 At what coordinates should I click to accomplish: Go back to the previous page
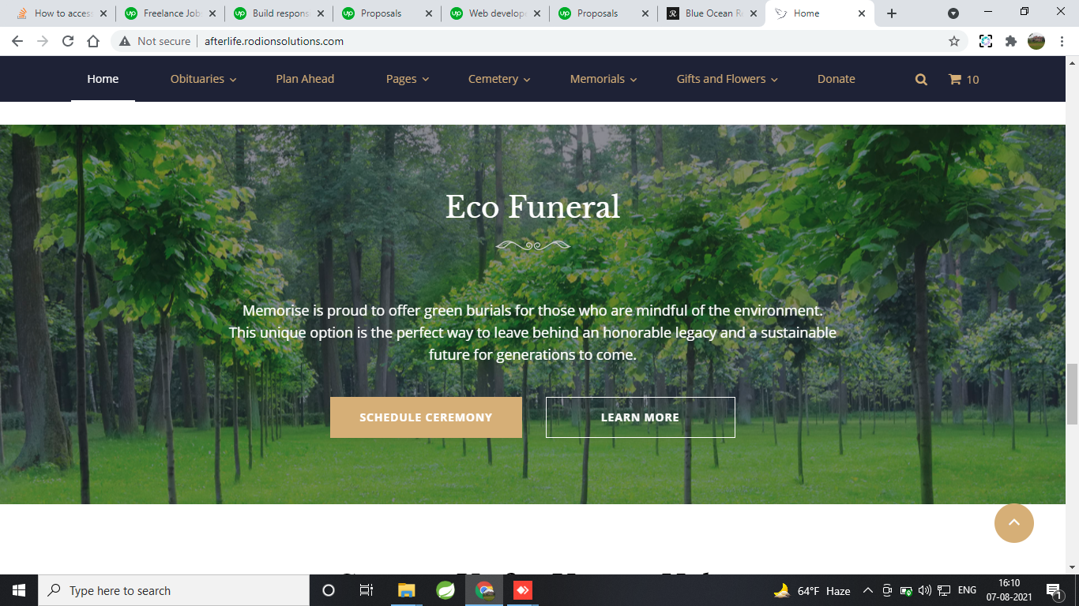[x=17, y=41]
